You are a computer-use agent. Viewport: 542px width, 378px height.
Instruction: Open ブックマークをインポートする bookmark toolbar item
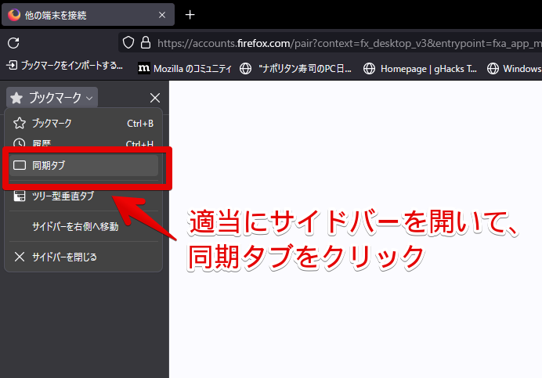tap(65, 65)
